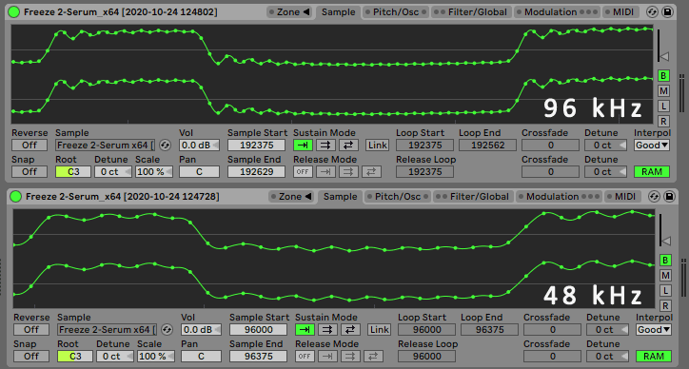689x369 pixels.
Task: Click Sample Start field showing 96000
Action: [259, 329]
